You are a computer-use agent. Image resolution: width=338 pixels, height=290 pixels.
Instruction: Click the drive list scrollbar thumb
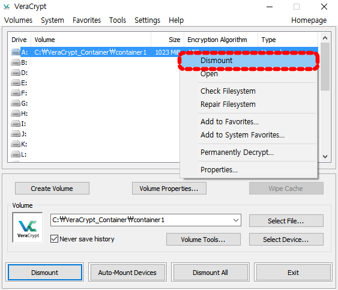click(x=325, y=67)
